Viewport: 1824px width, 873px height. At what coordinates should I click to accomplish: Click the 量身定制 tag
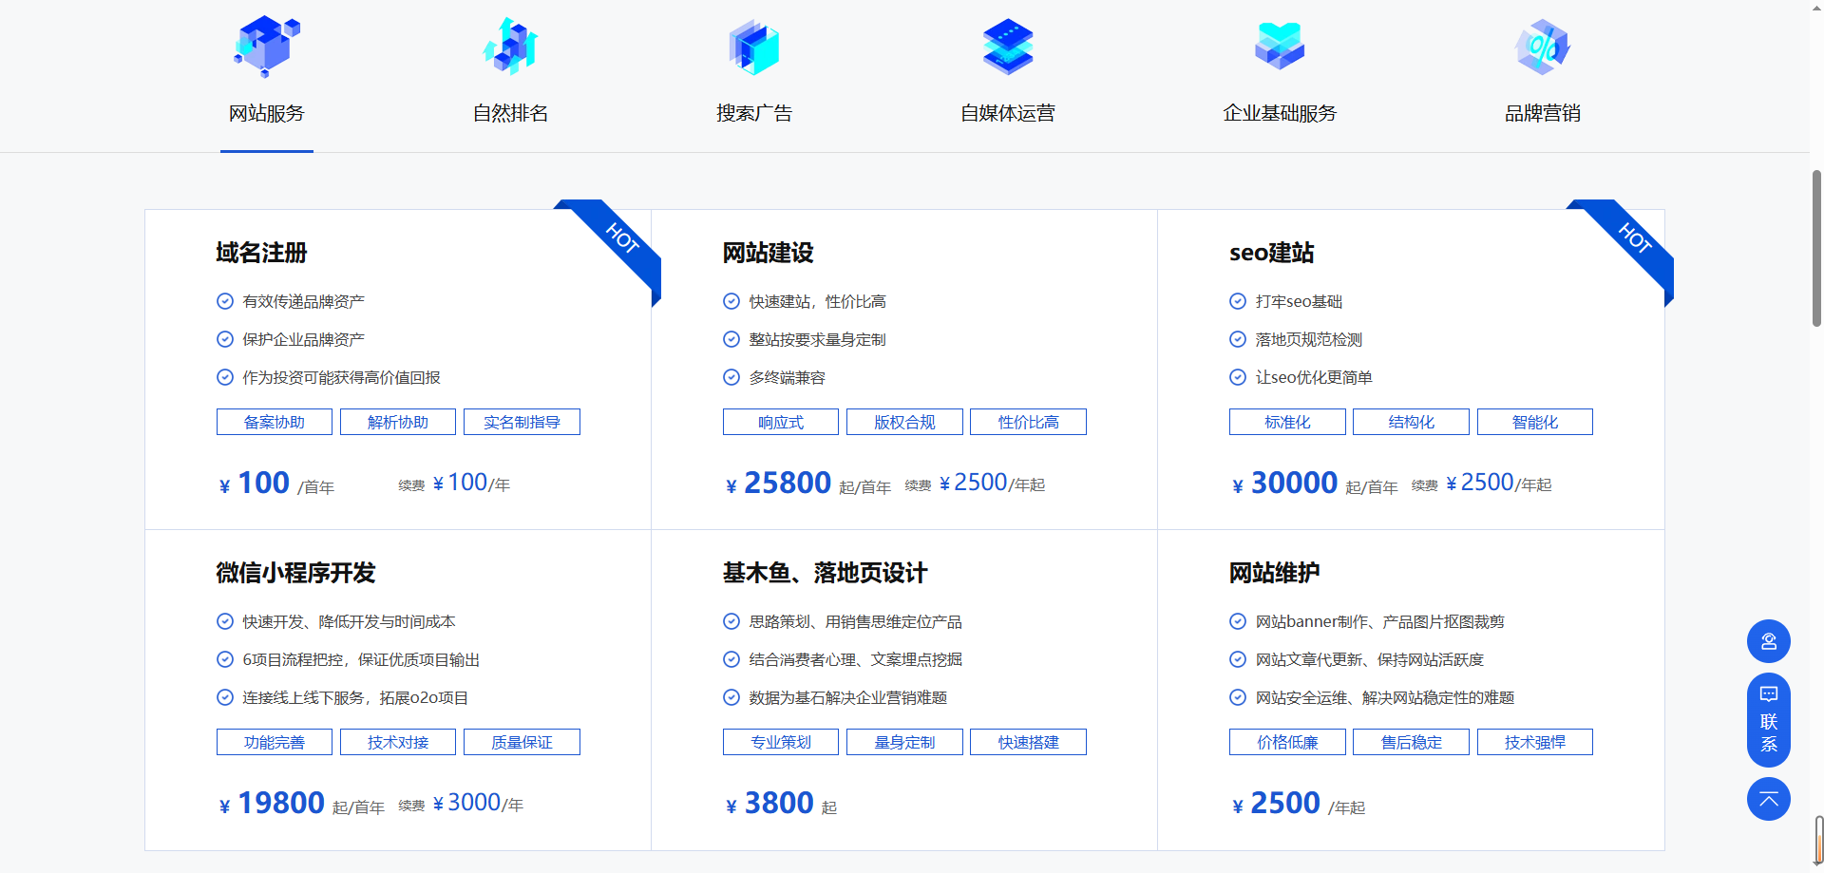(904, 742)
